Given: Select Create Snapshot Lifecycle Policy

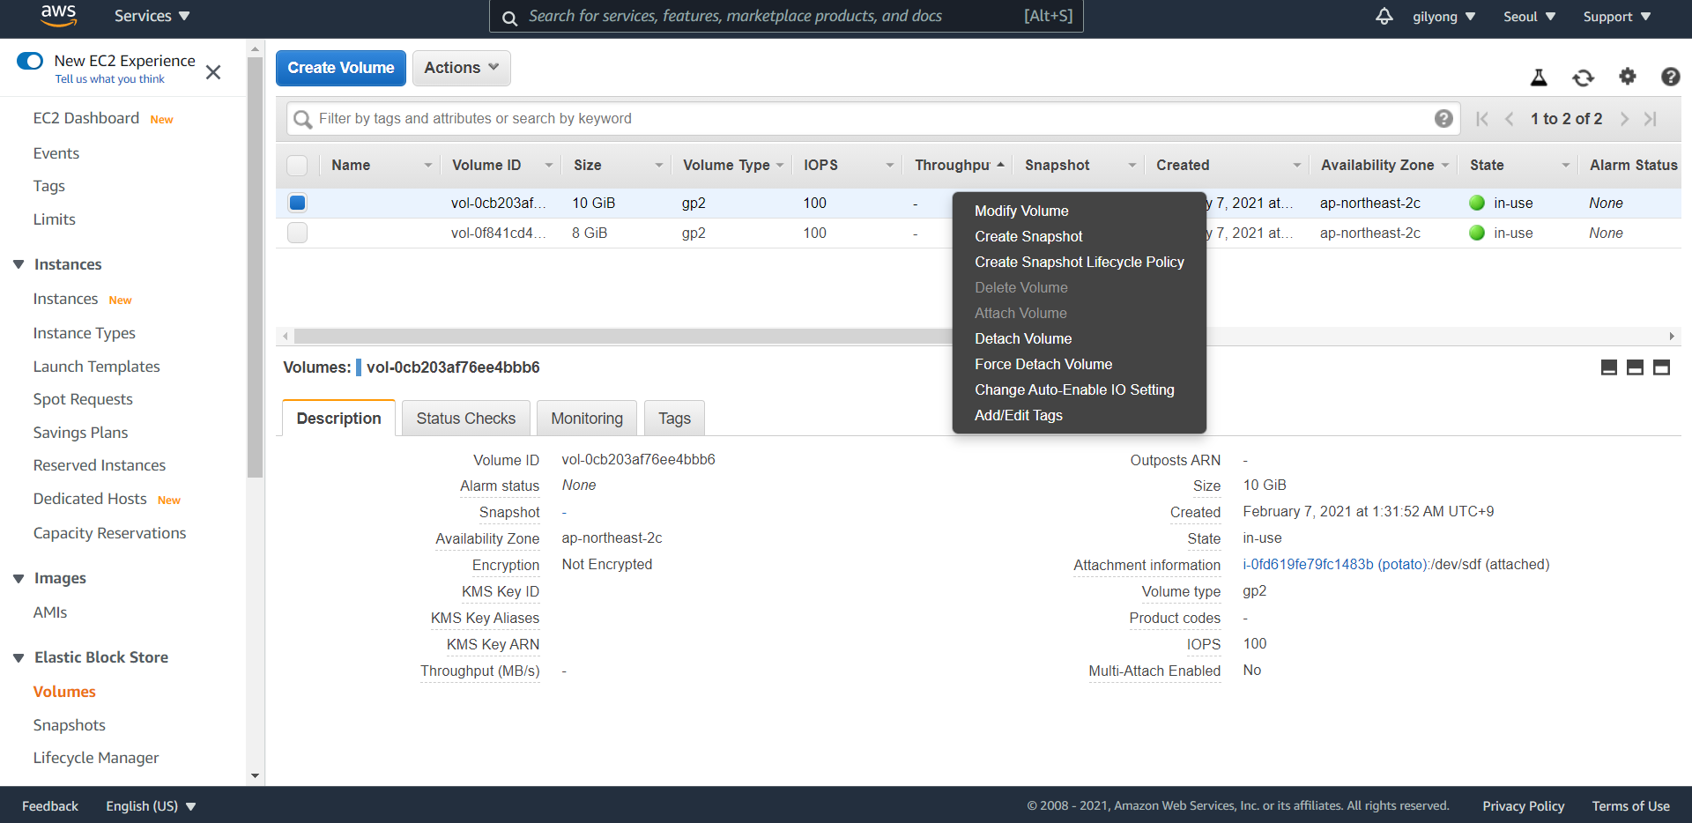Looking at the screenshot, I should coord(1080,262).
